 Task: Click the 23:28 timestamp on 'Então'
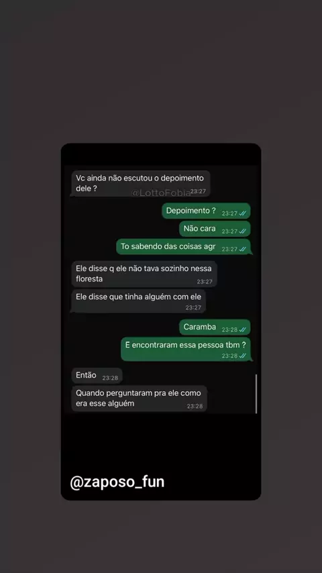coord(110,378)
